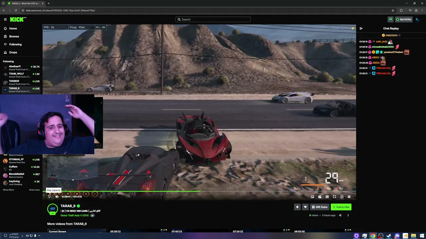
Task: Click the Gift Subs button
Action: (x=319, y=207)
